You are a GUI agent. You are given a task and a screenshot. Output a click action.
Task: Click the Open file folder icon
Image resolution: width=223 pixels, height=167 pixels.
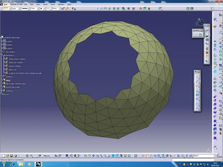coord(8,156)
